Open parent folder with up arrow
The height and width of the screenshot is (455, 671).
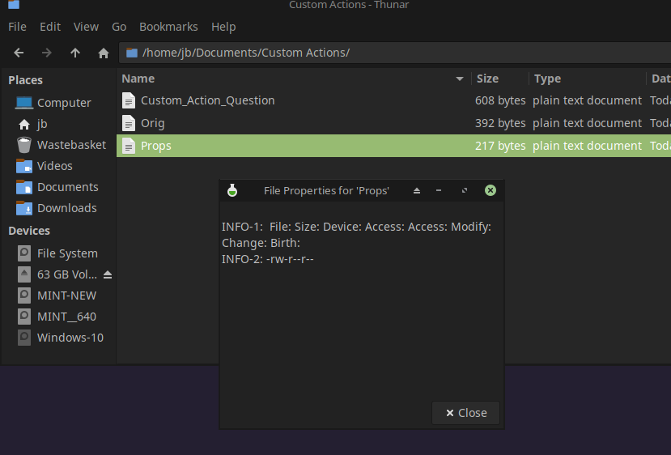(x=75, y=53)
